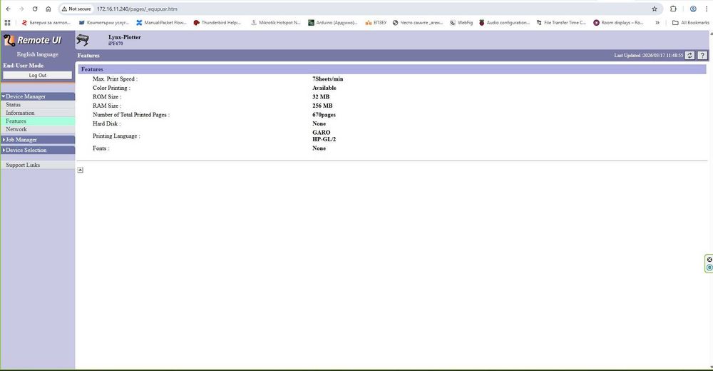This screenshot has height=371, width=713.
Task: Bookmark this page with the star icon
Action: pos(655,9)
